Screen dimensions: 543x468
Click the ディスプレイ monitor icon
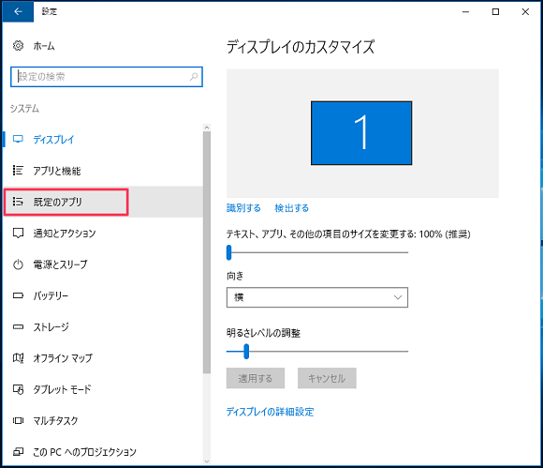18,139
